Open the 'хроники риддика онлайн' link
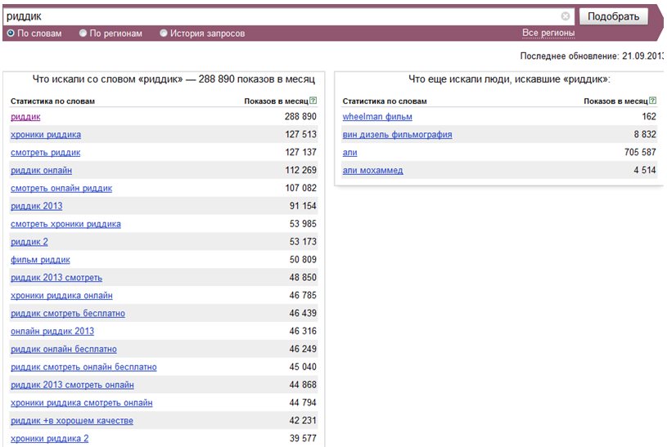The height and width of the screenshot is (447, 667). (61, 295)
